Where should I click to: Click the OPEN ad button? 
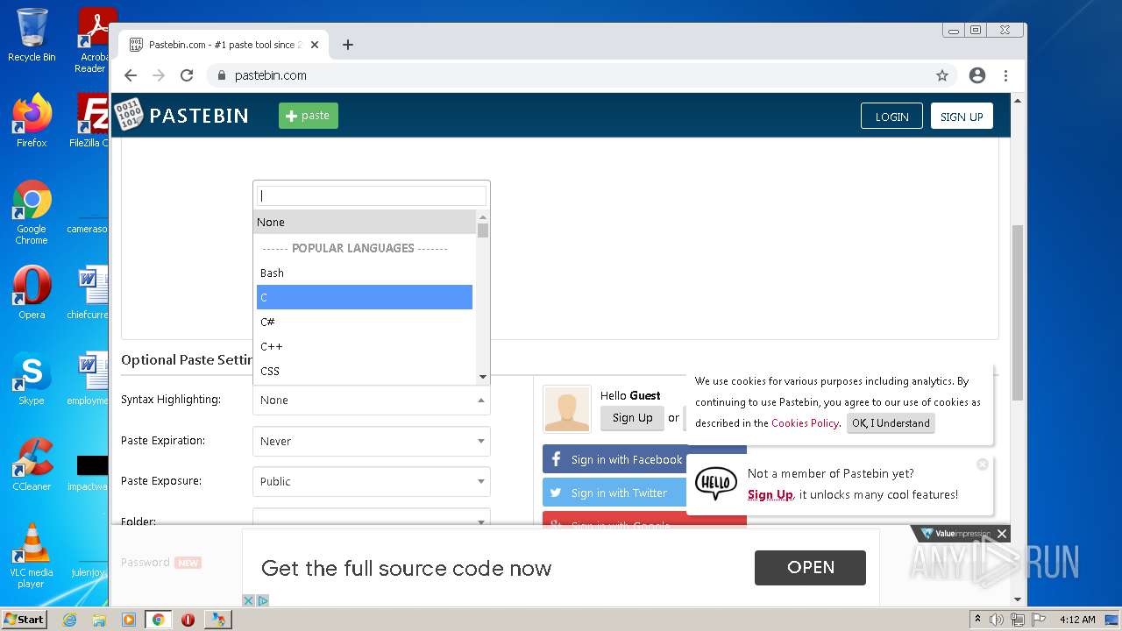[810, 567]
